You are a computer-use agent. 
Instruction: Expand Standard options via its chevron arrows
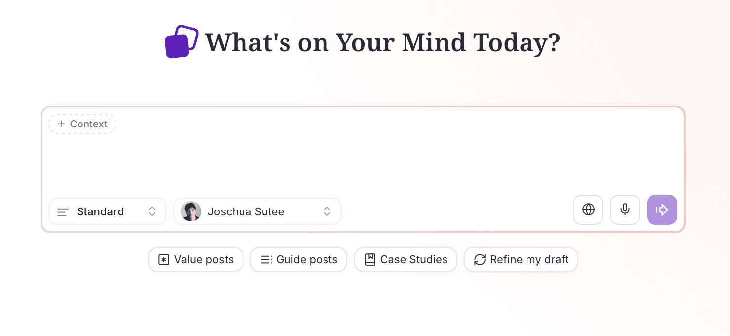tap(152, 211)
